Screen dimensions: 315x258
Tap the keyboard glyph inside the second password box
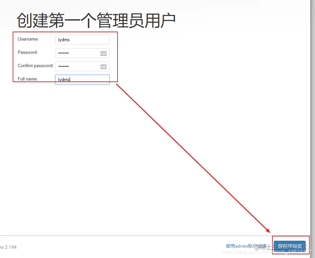[x=104, y=66]
